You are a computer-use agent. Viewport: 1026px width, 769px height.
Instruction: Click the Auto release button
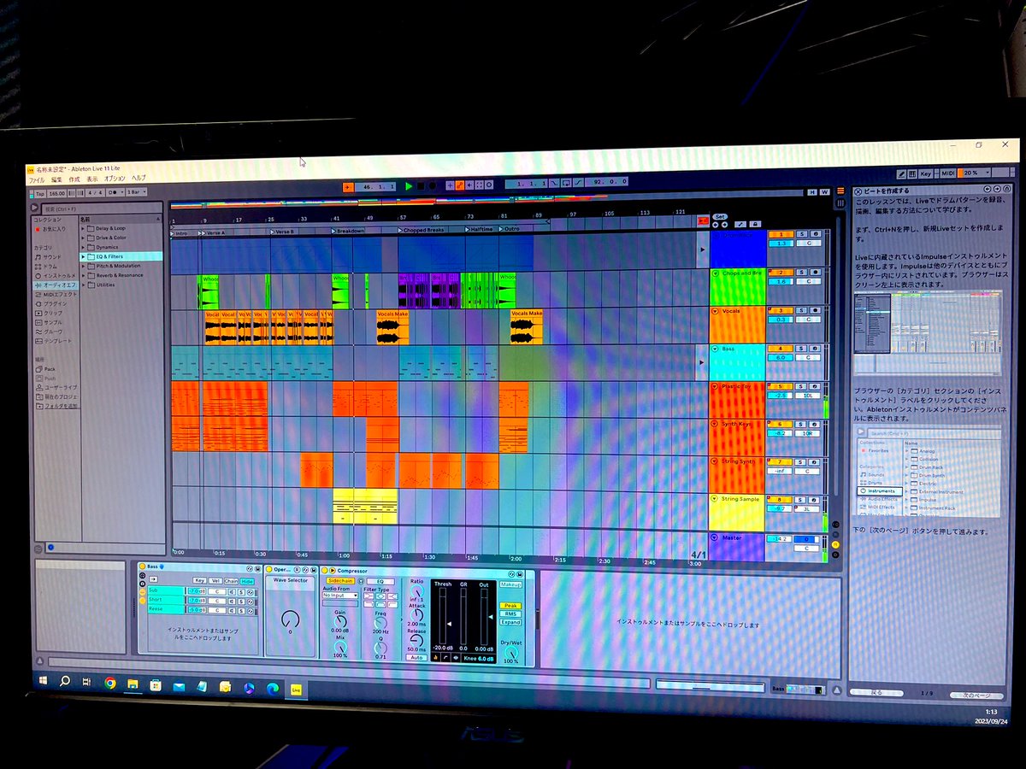pos(416,657)
